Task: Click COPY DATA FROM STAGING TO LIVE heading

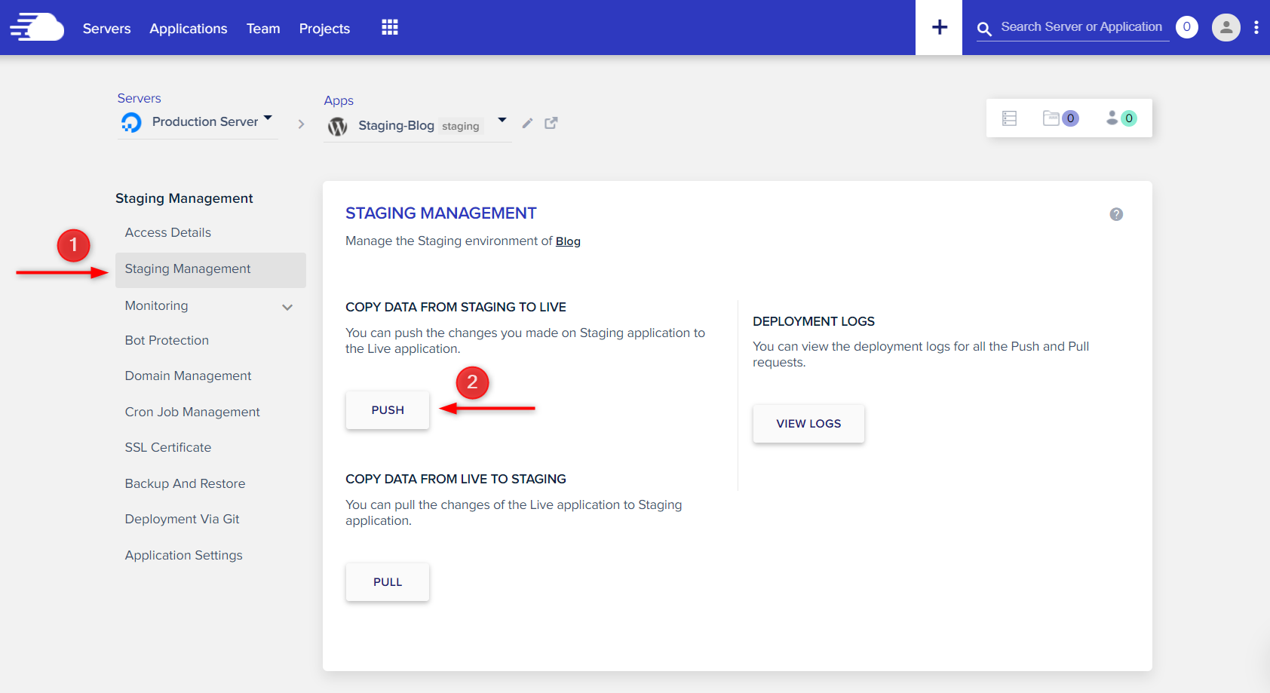Action: [x=456, y=307]
